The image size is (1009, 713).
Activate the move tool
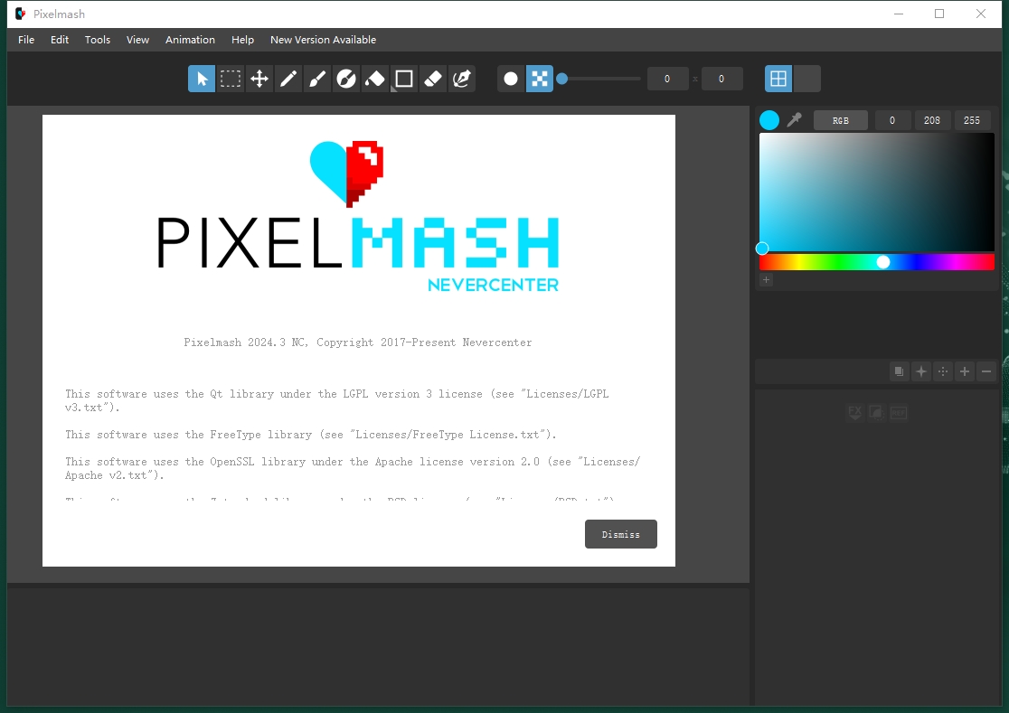click(x=259, y=80)
